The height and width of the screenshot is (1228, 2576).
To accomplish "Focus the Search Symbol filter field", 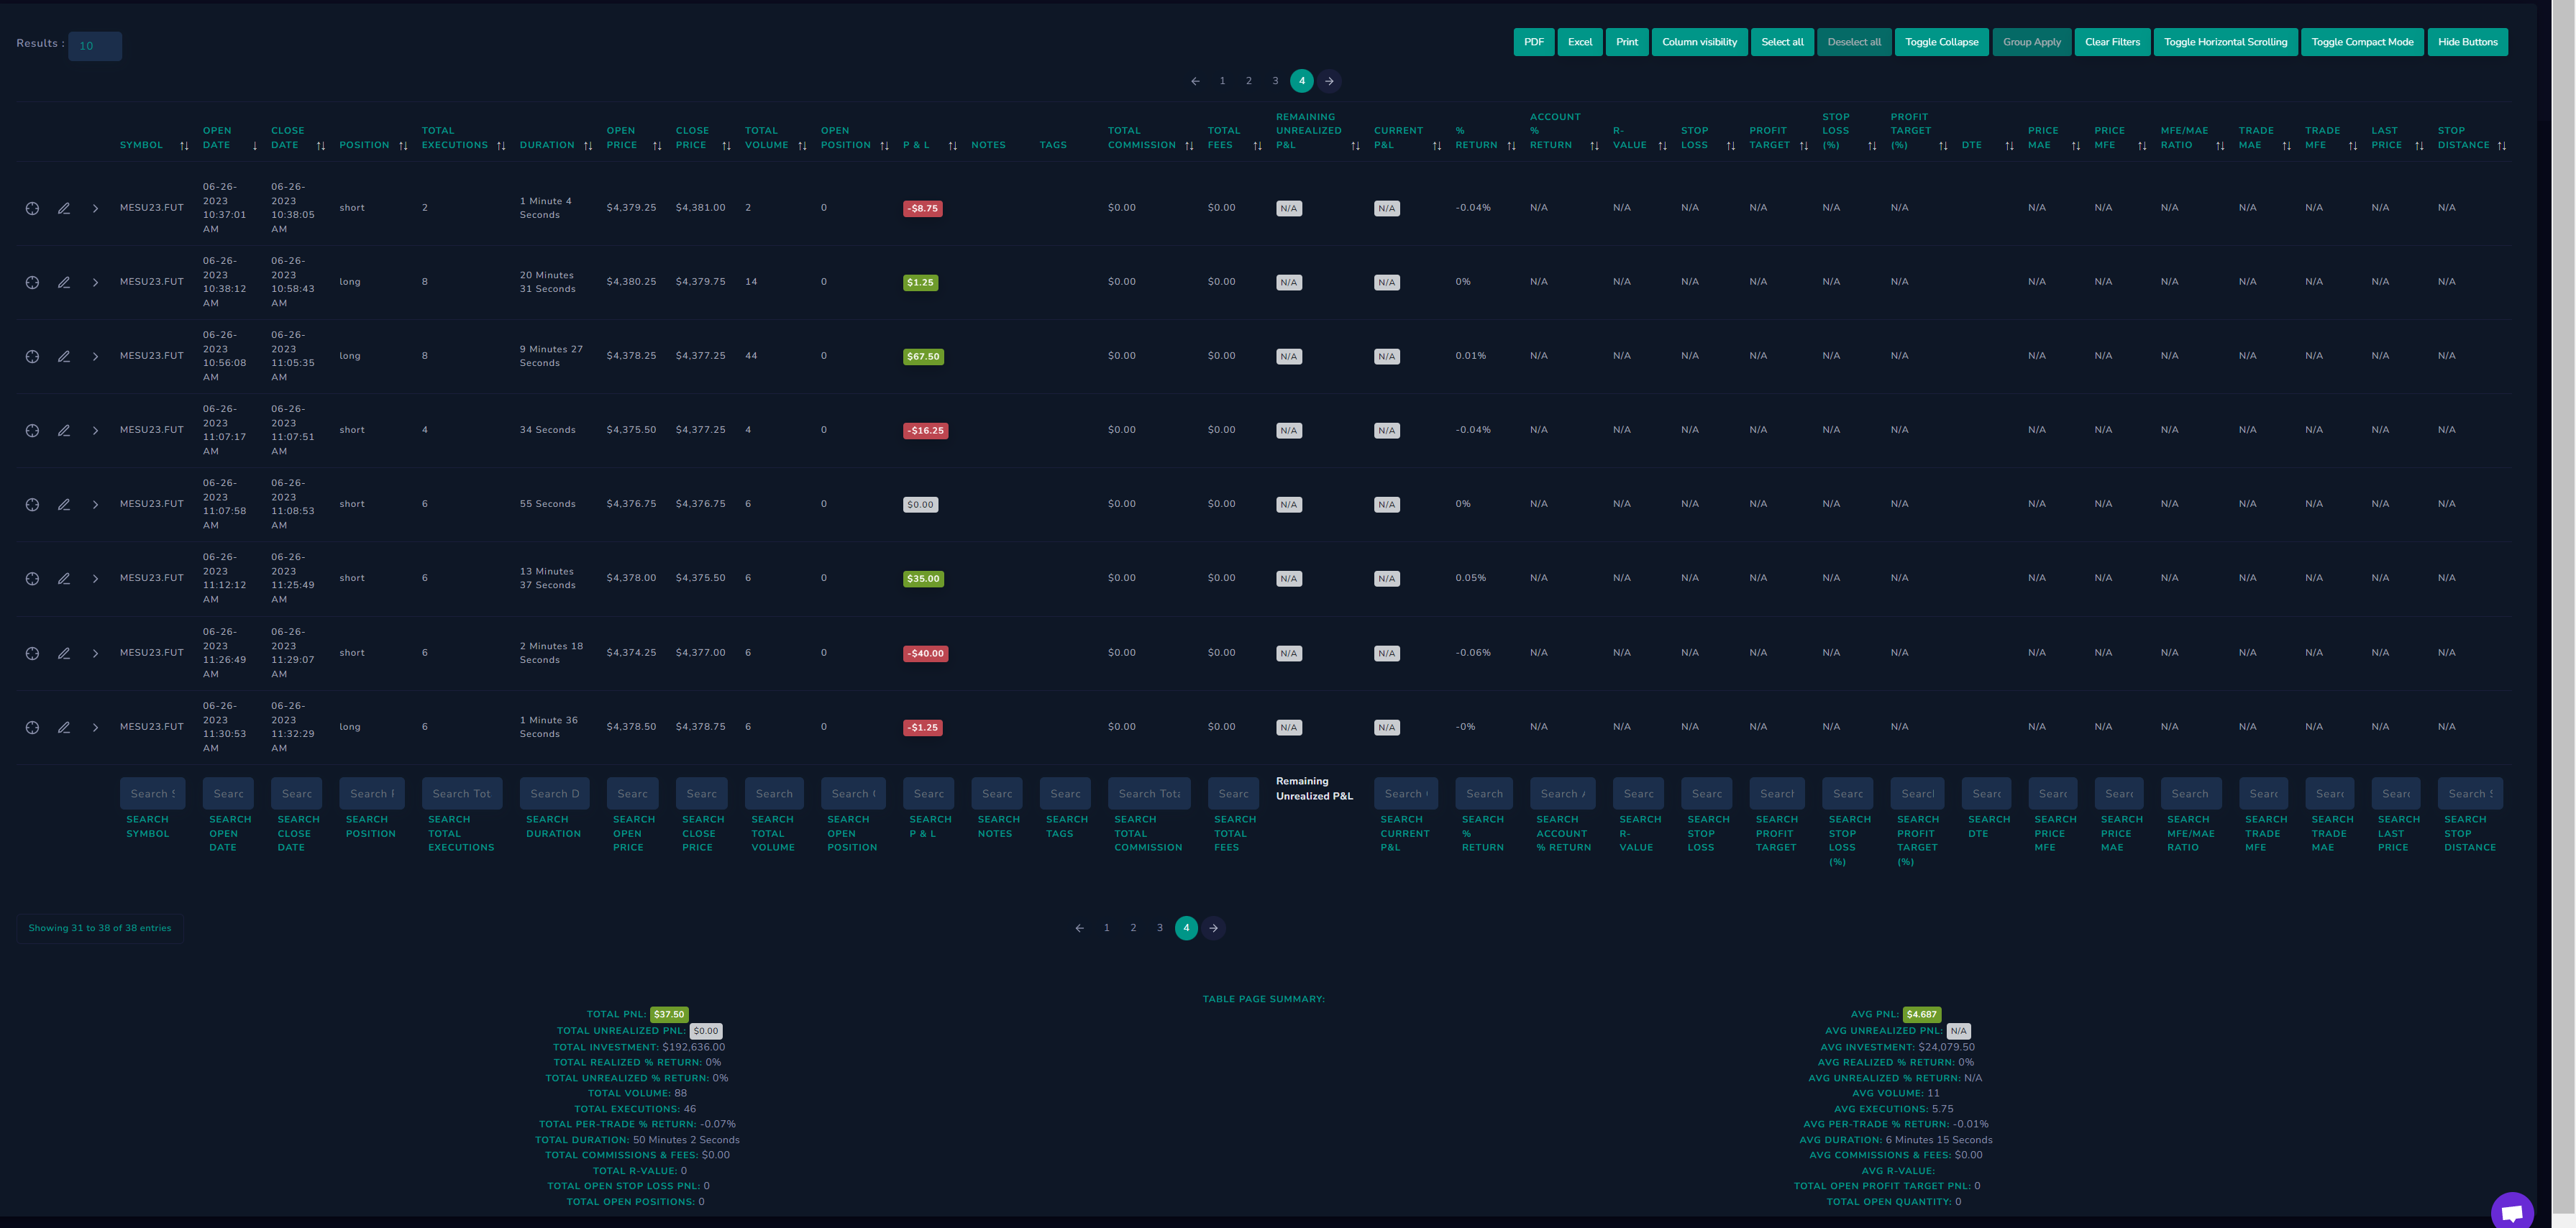I will point(152,794).
